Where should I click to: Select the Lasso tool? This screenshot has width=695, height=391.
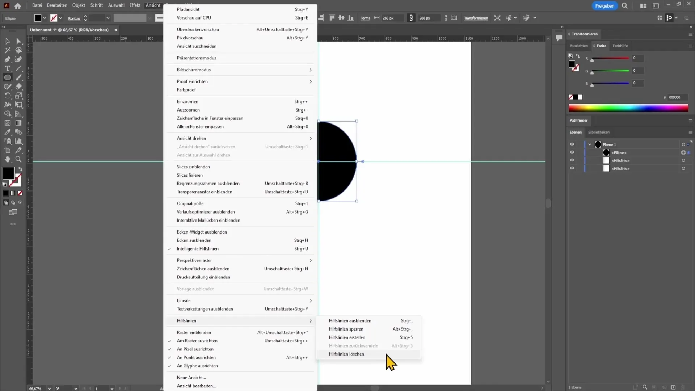click(x=19, y=50)
